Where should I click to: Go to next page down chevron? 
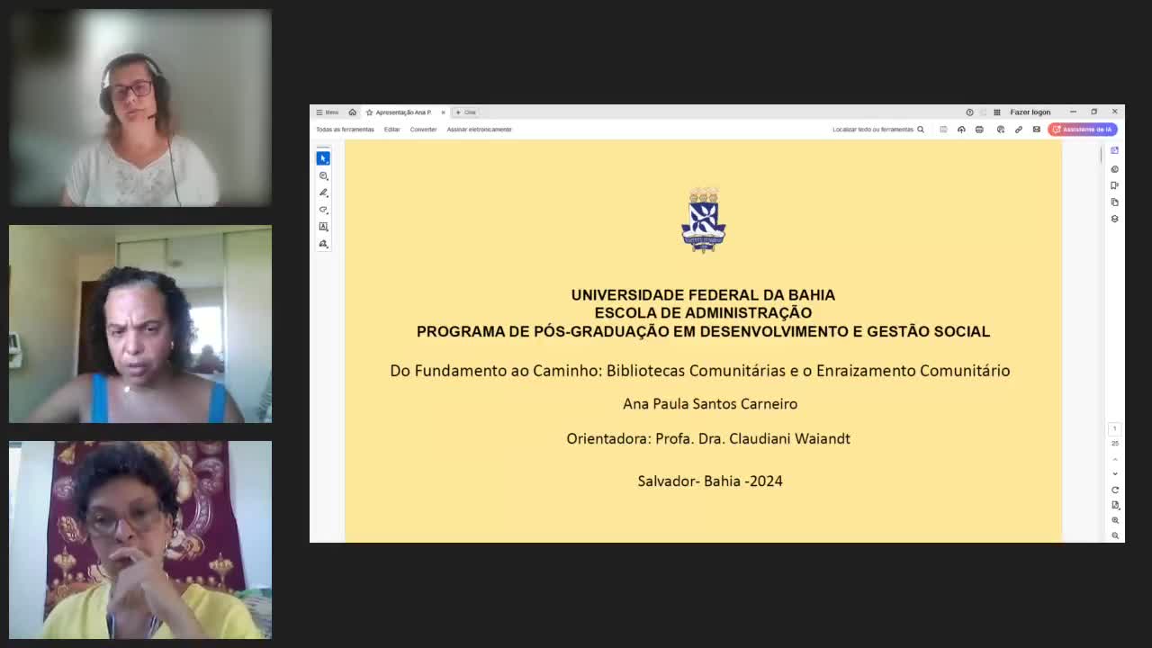1115,473
